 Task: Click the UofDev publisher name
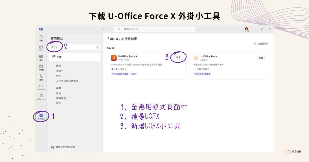pyautogui.click(x=204, y=60)
